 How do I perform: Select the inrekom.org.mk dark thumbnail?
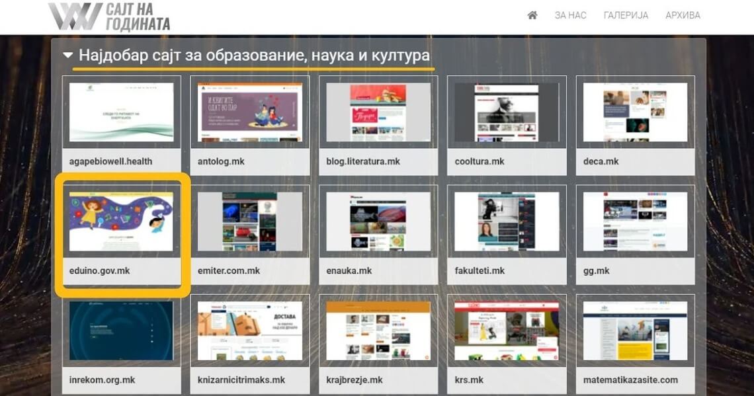pos(122,331)
